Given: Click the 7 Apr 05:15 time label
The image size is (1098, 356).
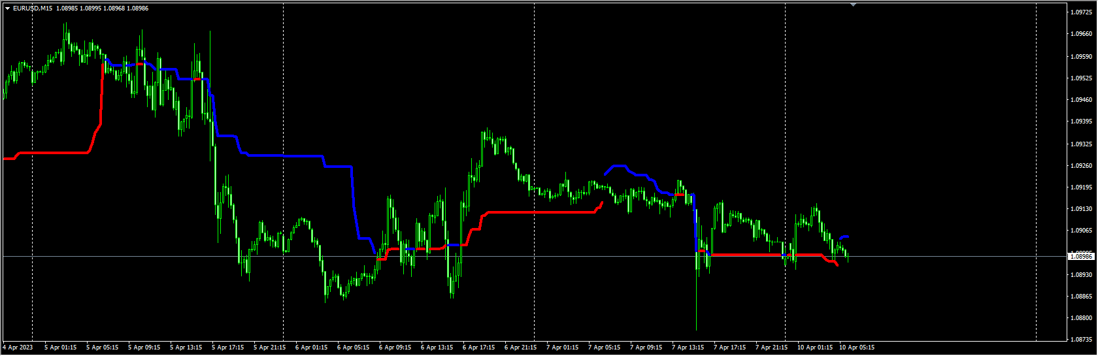Looking at the screenshot, I should pyautogui.click(x=604, y=348).
